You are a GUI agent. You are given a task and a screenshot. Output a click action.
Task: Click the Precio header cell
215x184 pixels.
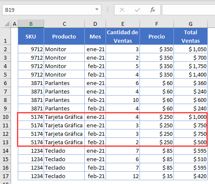click(156, 36)
